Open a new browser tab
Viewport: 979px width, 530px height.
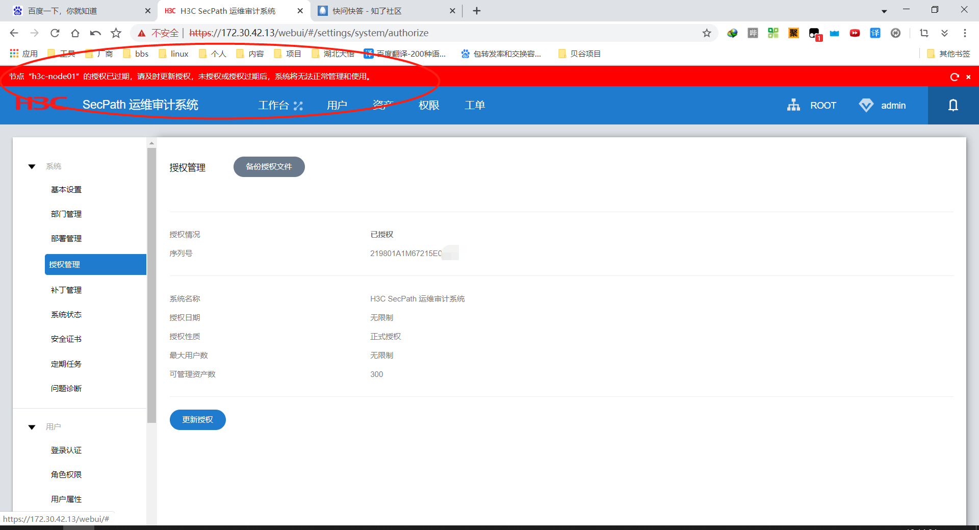click(x=477, y=11)
